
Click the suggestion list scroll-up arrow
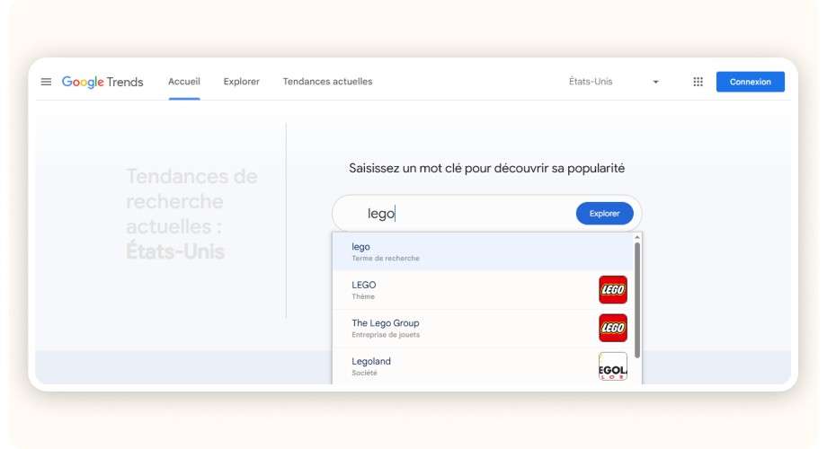pos(637,238)
